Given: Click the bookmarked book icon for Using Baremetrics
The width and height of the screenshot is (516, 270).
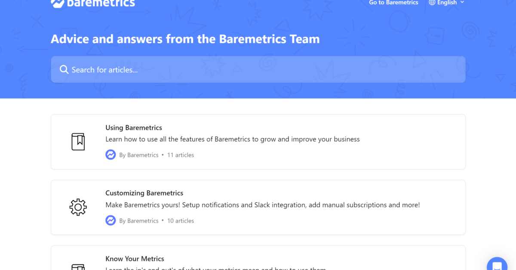Looking at the screenshot, I should coord(78,141).
